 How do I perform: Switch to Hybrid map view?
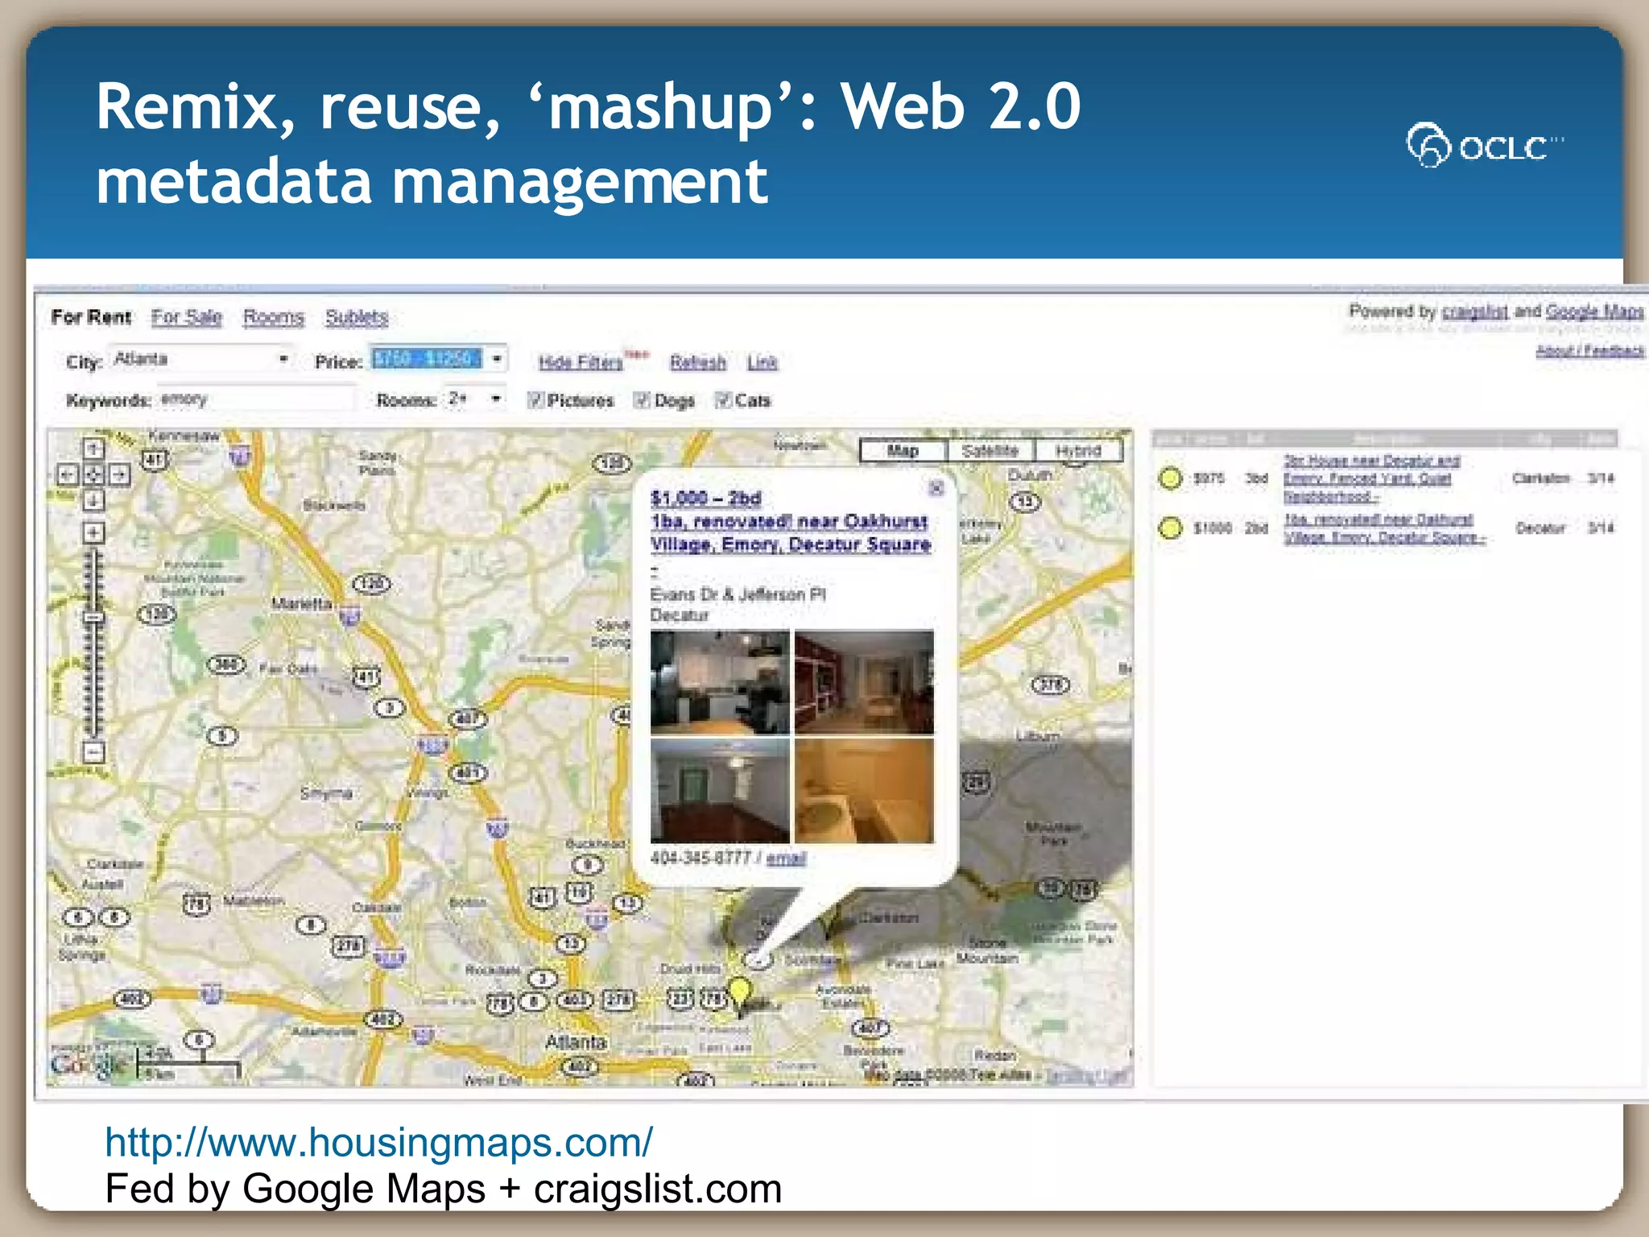pos(1078,451)
